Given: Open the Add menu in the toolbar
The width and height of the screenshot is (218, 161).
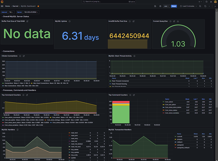Looking at the screenshot, I should click(166, 6).
